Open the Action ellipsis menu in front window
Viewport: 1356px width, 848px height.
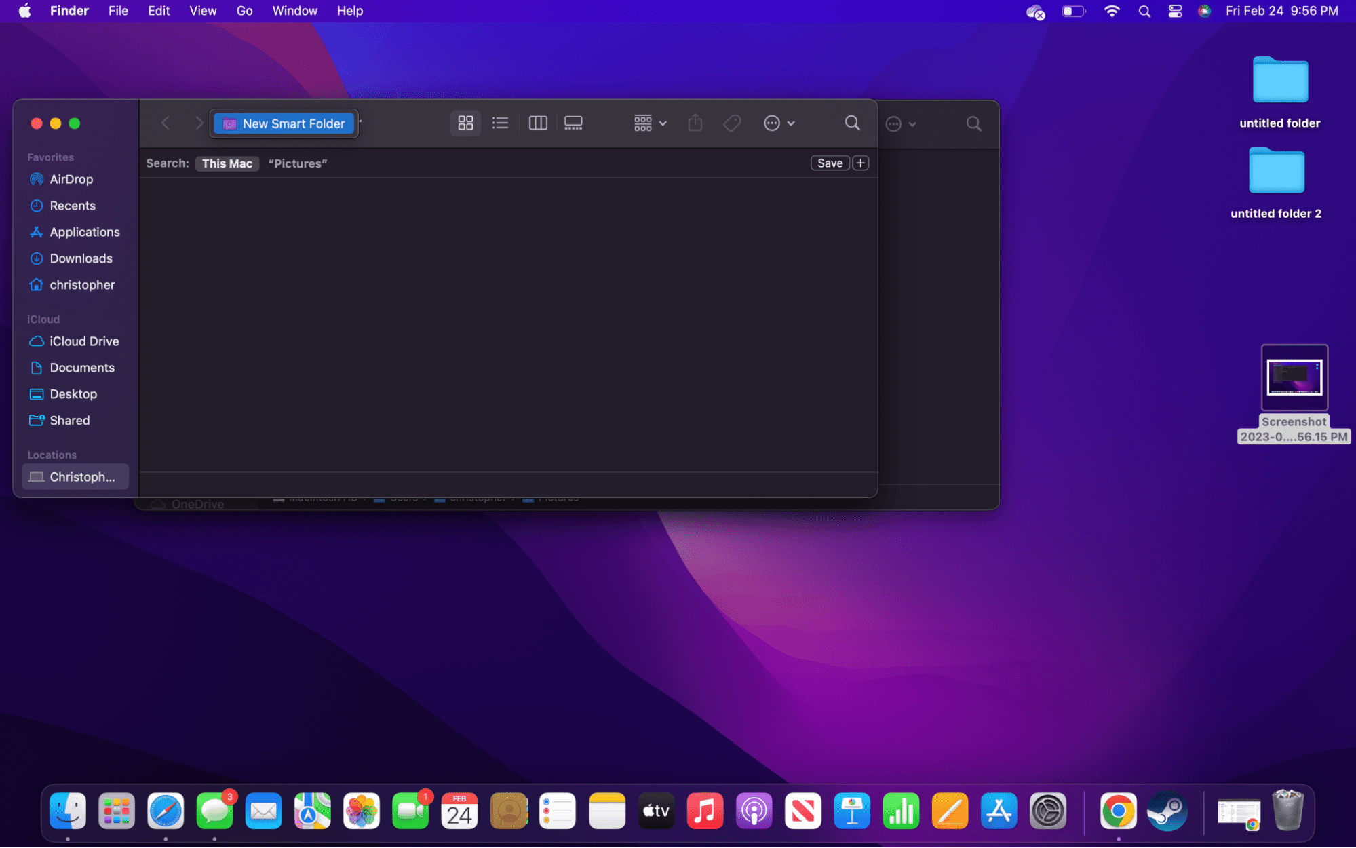779,123
